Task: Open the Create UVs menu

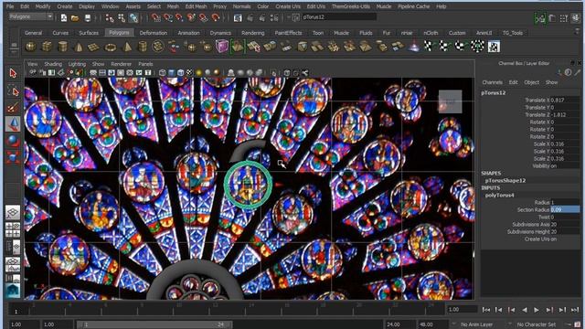Action: [288, 6]
